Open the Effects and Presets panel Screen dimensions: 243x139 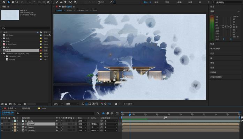pyautogui.click(x=215, y=49)
